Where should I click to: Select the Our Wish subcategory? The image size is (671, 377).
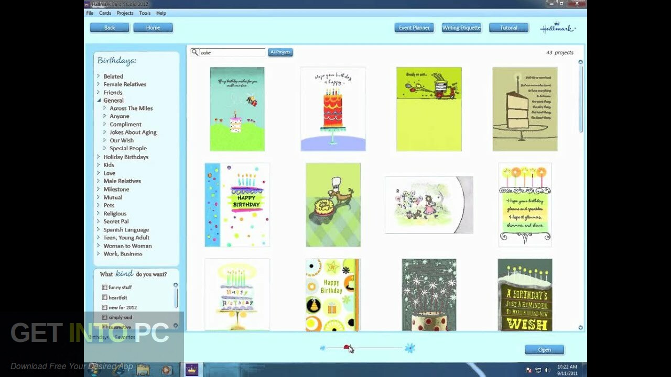coord(122,140)
